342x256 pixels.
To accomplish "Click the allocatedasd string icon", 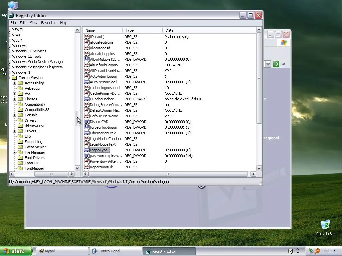I will [x=87, y=48].
